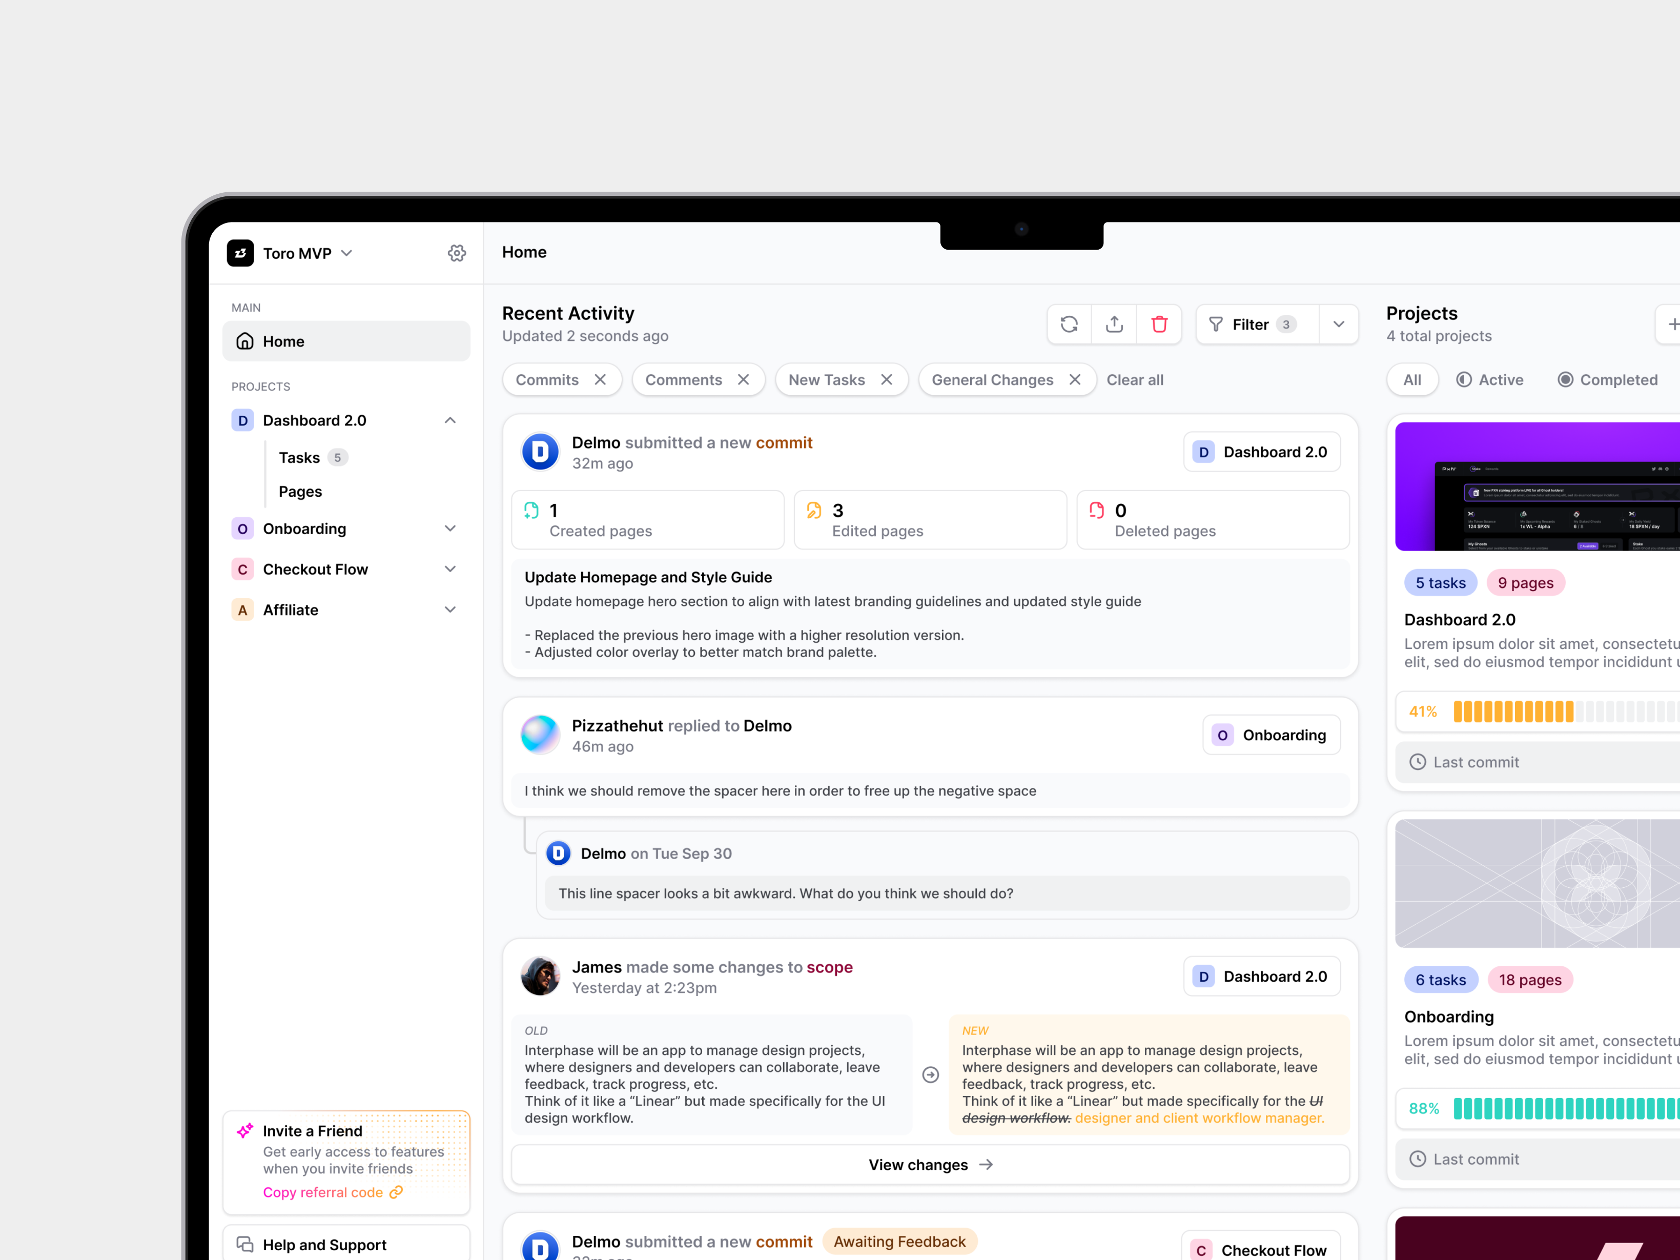The height and width of the screenshot is (1260, 1680).
Task: Remove the Commits filter chip
Action: point(600,380)
